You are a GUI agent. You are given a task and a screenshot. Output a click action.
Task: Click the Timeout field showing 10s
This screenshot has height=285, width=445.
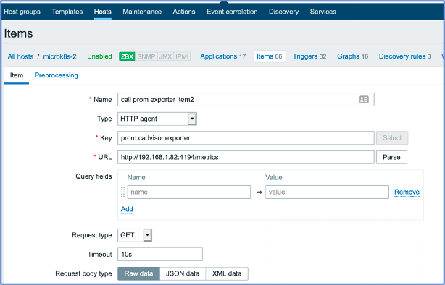pos(160,255)
